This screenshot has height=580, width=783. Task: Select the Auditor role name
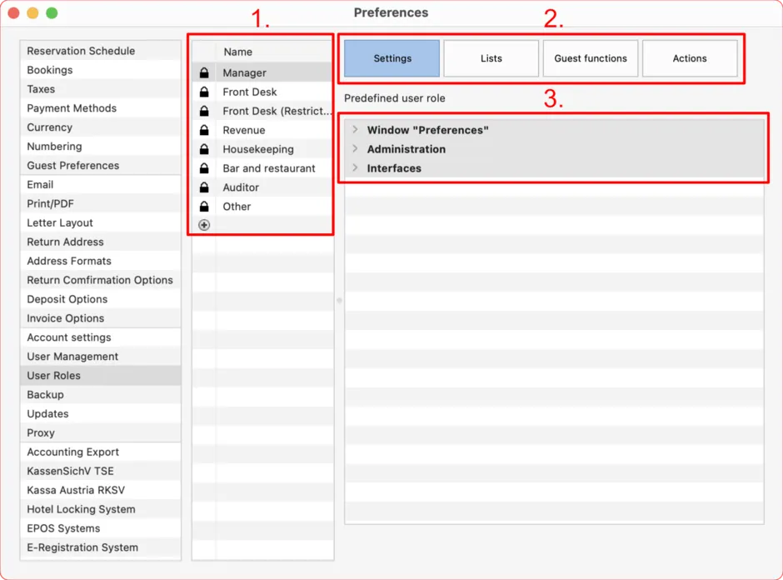[241, 187]
